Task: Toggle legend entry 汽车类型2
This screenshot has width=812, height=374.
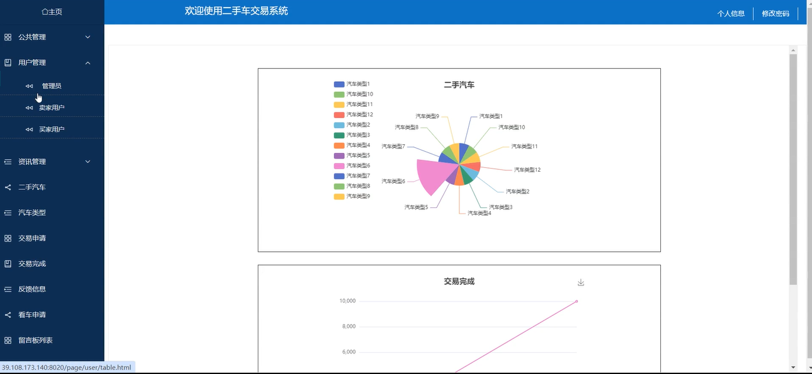Action: (x=352, y=125)
